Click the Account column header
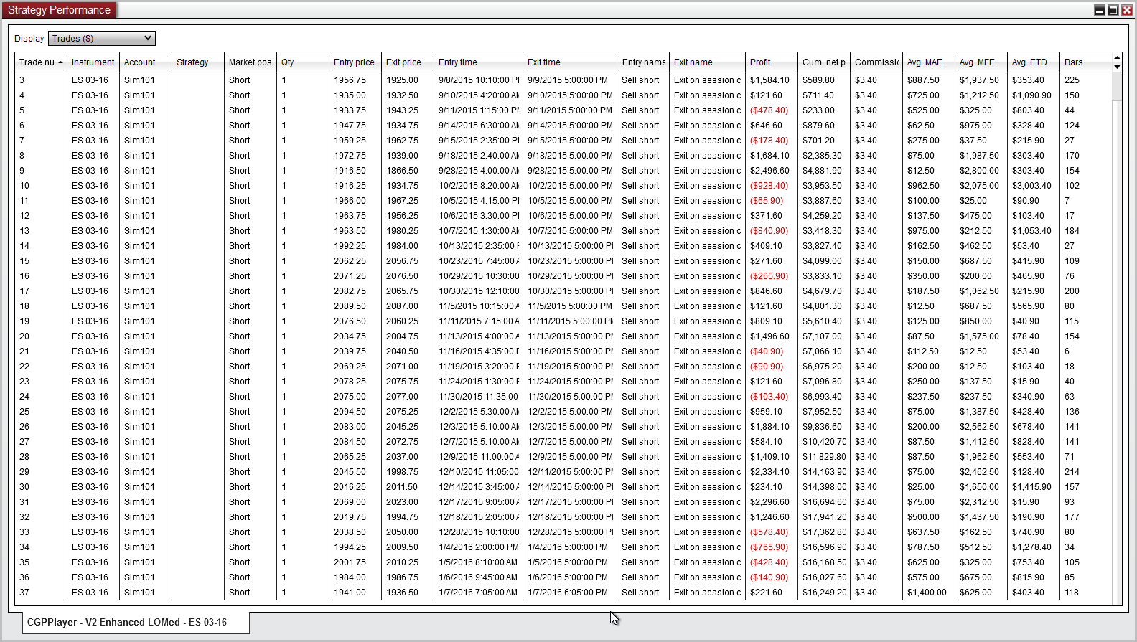This screenshot has width=1137, height=642. (x=146, y=62)
